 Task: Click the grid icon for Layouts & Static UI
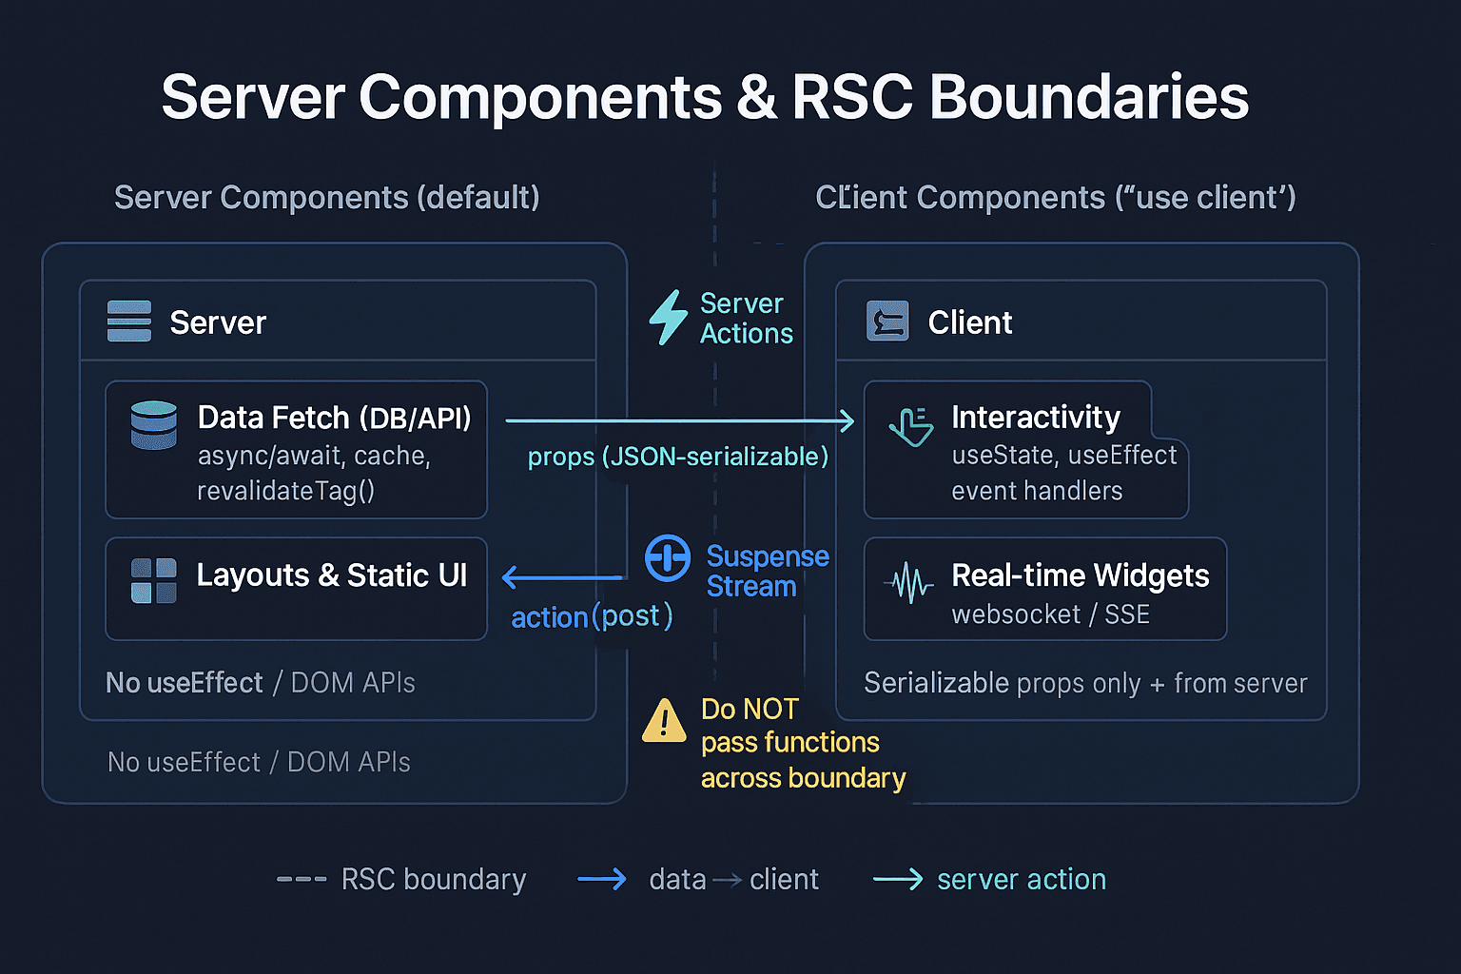pos(153,581)
